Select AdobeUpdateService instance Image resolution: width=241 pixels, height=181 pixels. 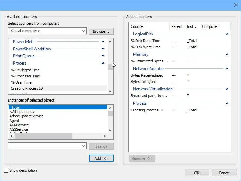pyautogui.click(x=58, y=116)
